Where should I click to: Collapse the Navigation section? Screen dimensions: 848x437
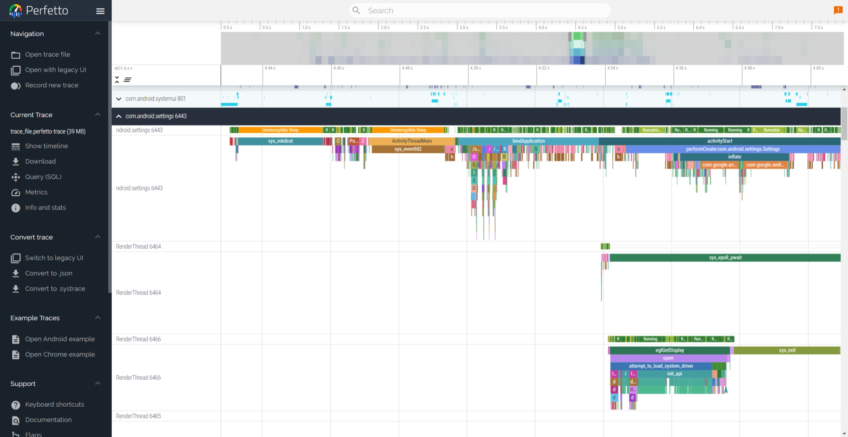tap(98, 33)
